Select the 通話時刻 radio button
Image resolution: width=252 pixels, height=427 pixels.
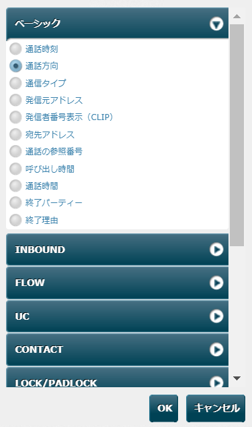(15, 49)
